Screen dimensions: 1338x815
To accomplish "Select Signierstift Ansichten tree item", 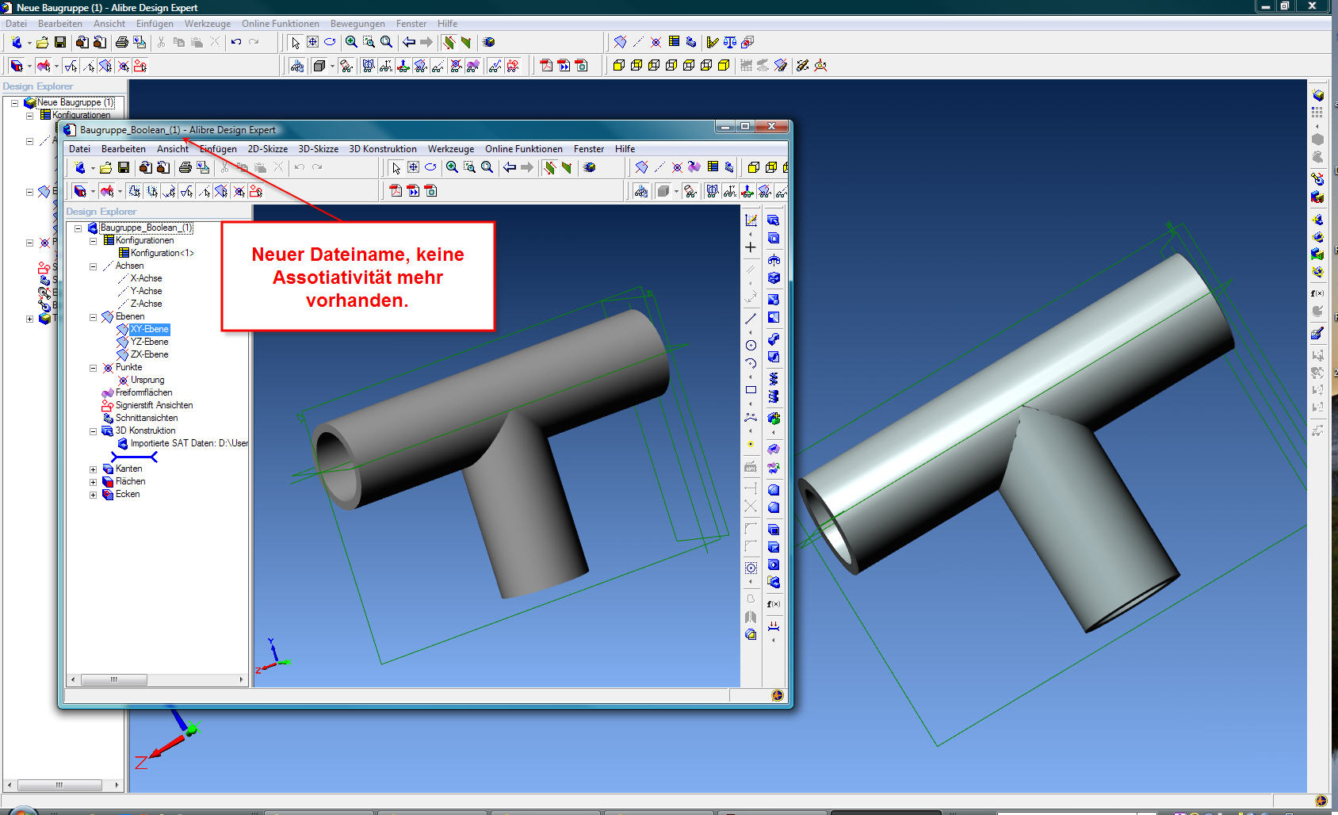I will pyautogui.click(x=154, y=405).
